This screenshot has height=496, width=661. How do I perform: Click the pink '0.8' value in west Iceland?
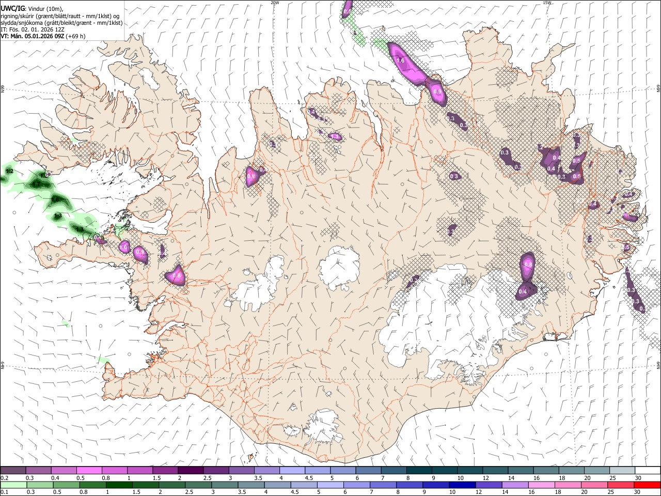177,276
